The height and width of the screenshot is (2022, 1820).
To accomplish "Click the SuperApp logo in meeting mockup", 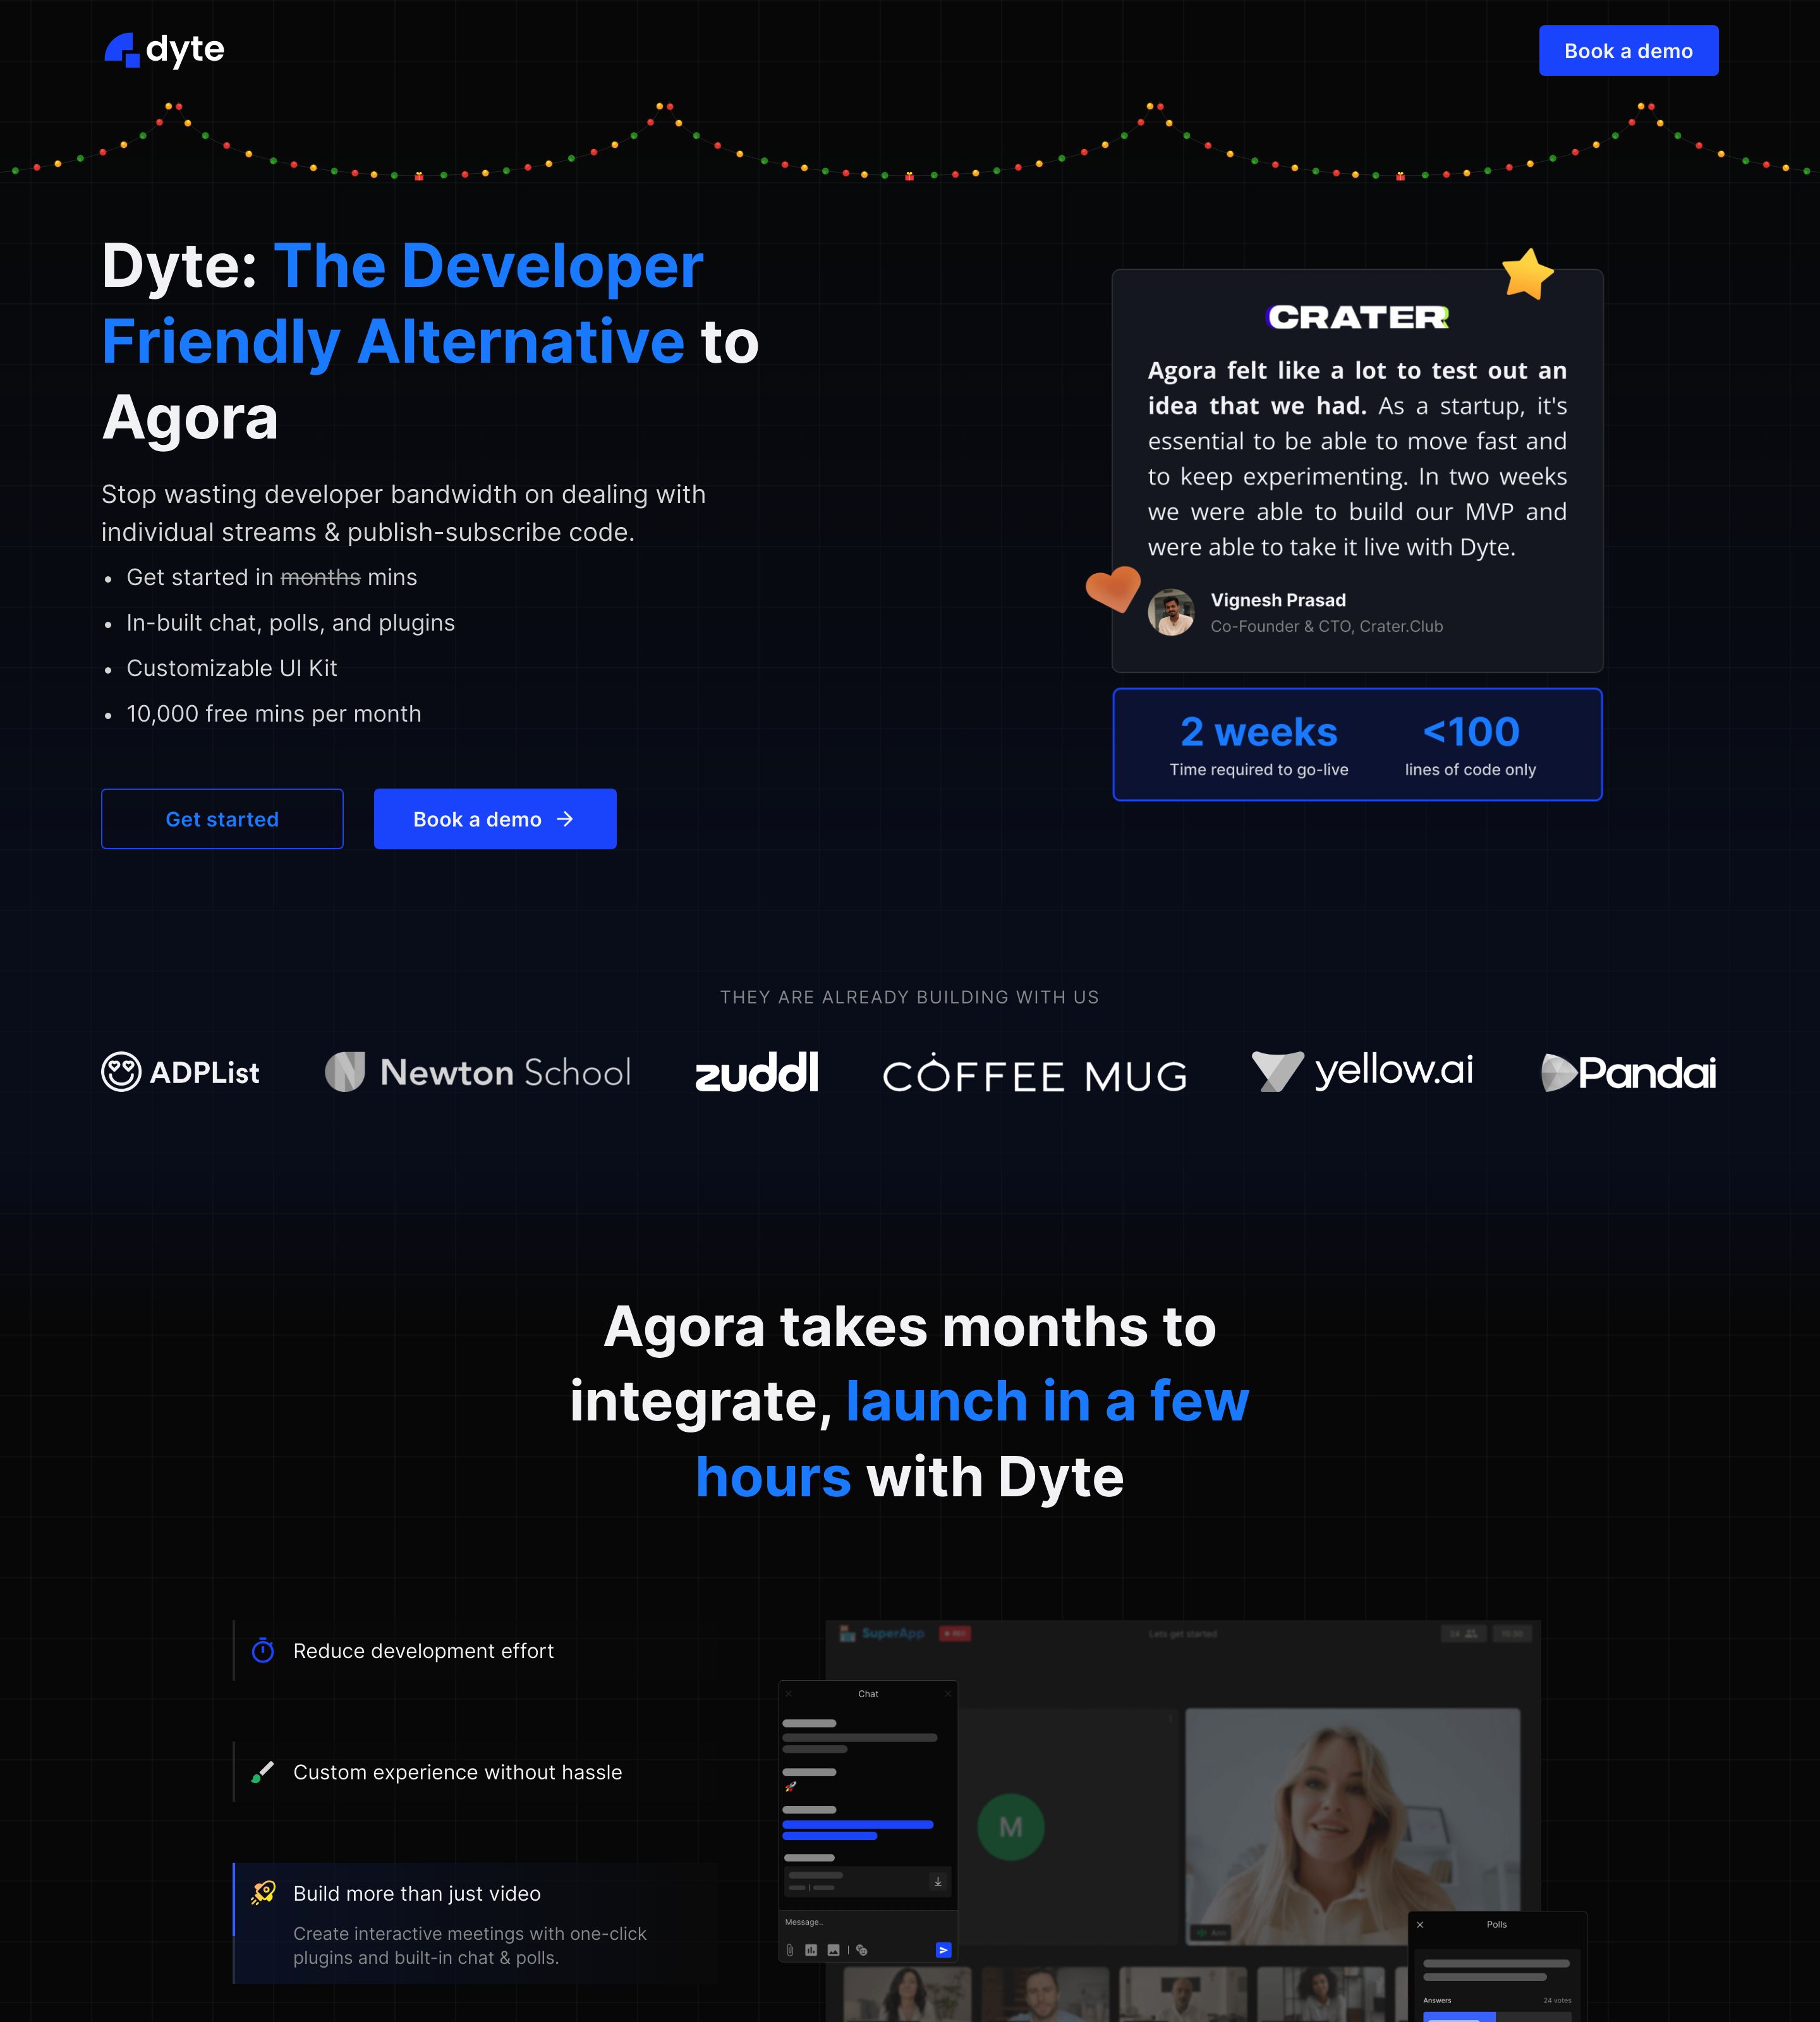I will (882, 1634).
